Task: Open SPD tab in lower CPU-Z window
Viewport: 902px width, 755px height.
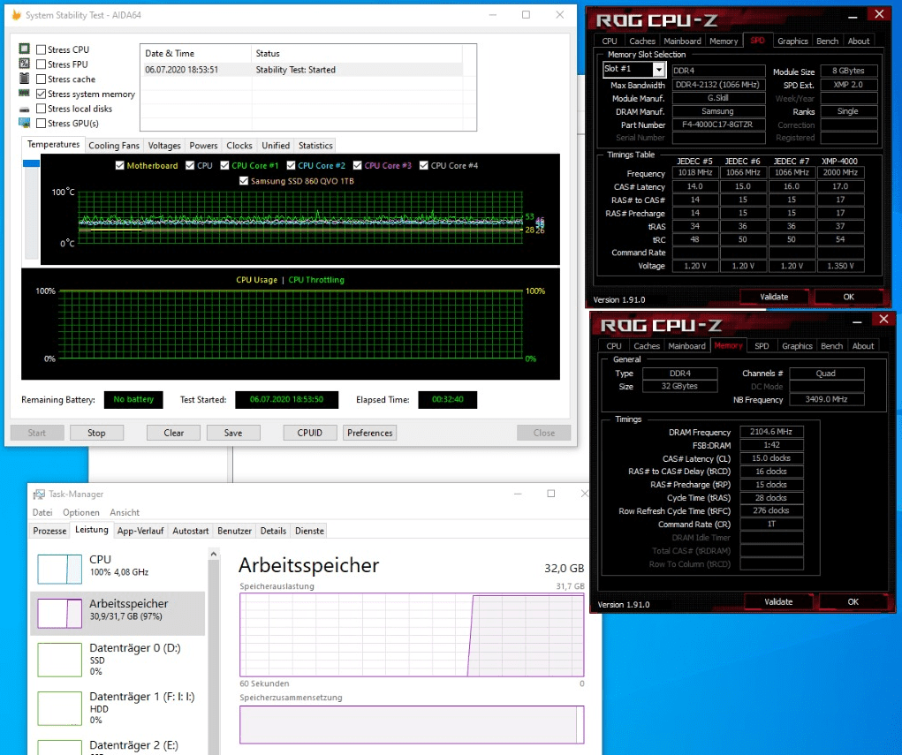Action: (762, 345)
